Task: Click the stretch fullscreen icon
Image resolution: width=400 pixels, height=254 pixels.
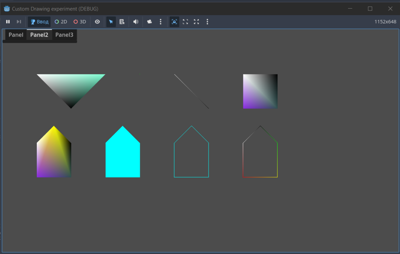Action: click(196, 22)
